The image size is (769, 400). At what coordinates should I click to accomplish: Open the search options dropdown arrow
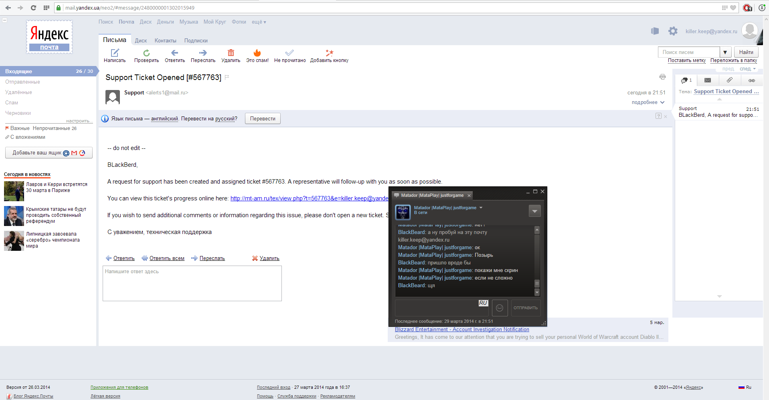tap(725, 52)
